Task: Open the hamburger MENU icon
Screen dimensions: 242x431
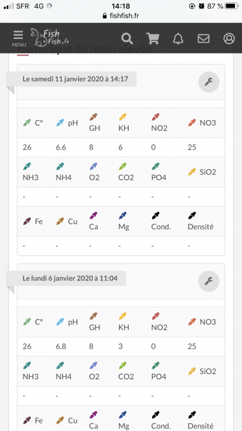Action: pos(18,38)
